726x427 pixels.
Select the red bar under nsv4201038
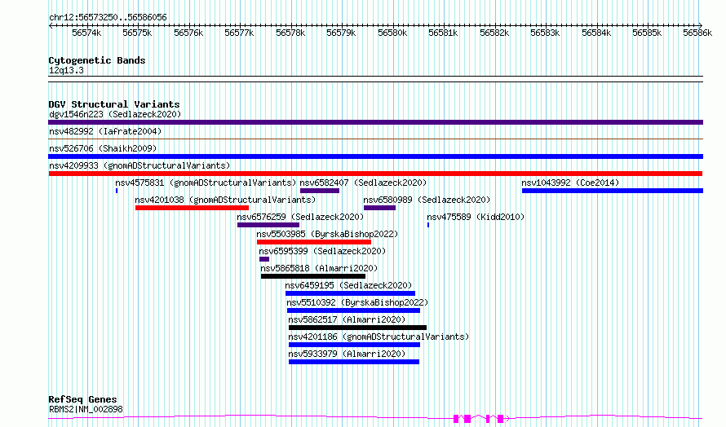[192, 208]
